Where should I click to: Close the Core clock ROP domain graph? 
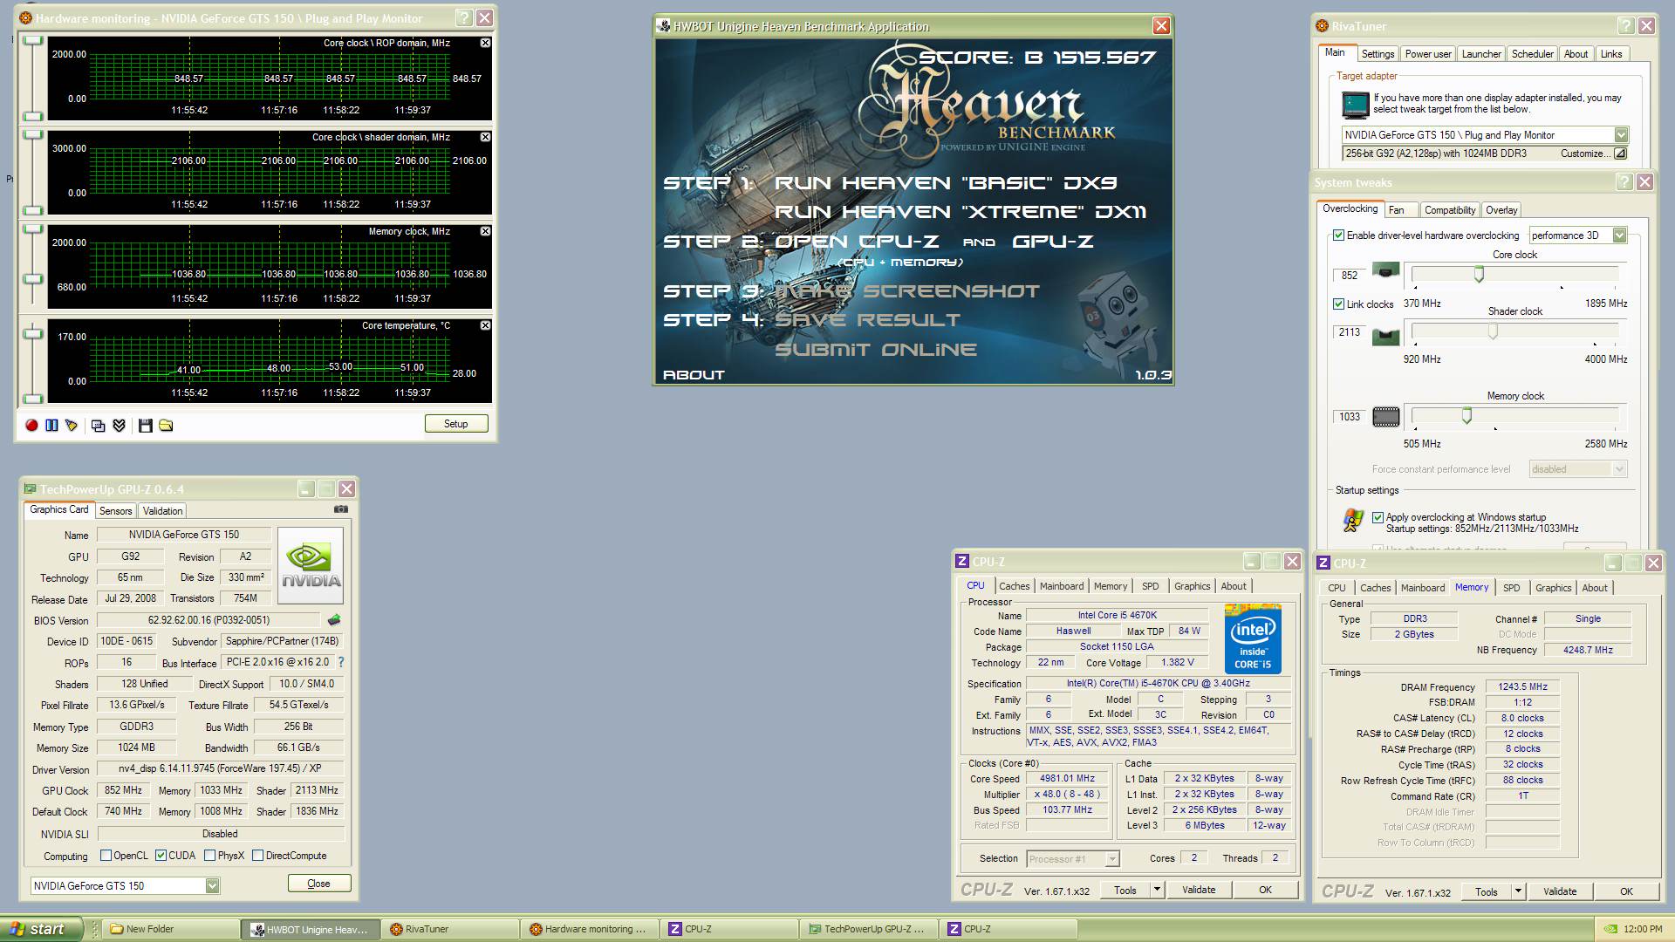pyautogui.click(x=485, y=43)
